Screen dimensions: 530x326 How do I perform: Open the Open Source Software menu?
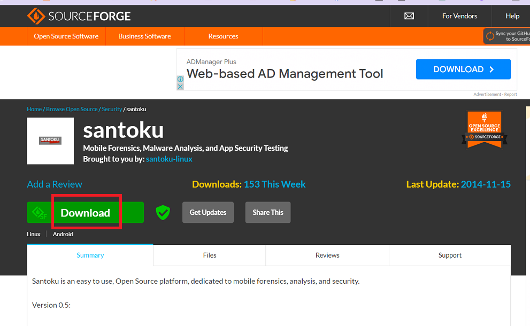(66, 36)
